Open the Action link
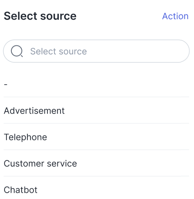This screenshot has width=194, height=199. tap(175, 16)
